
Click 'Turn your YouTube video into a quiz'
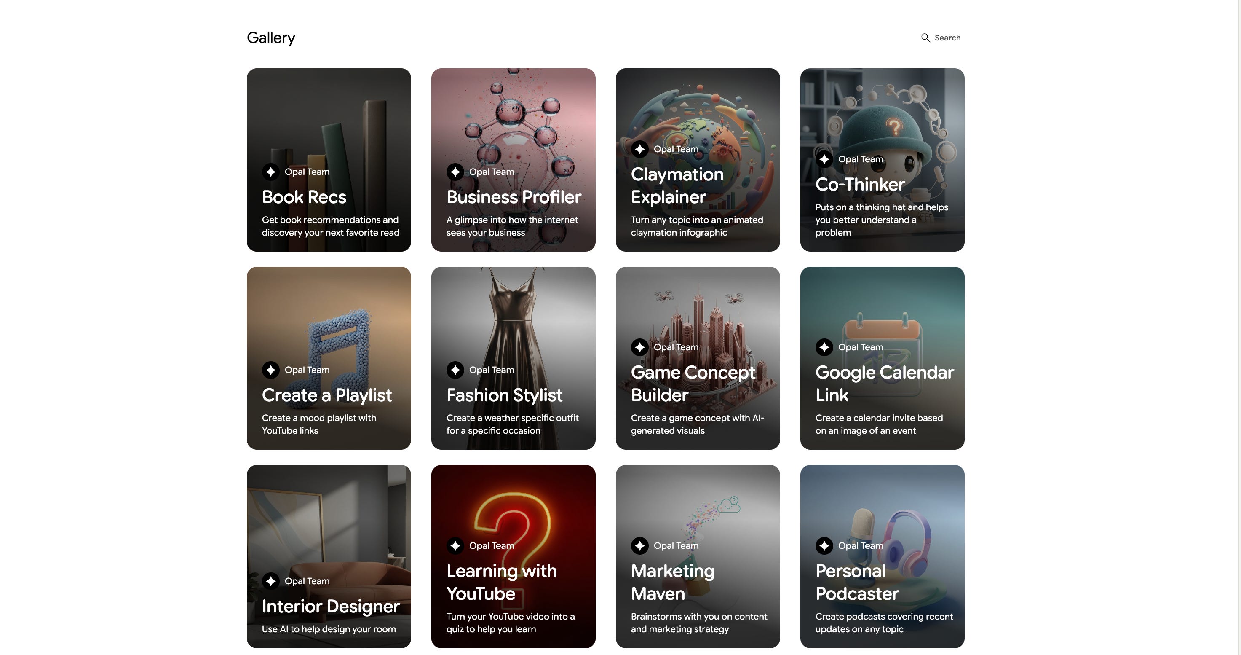pos(510,623)
